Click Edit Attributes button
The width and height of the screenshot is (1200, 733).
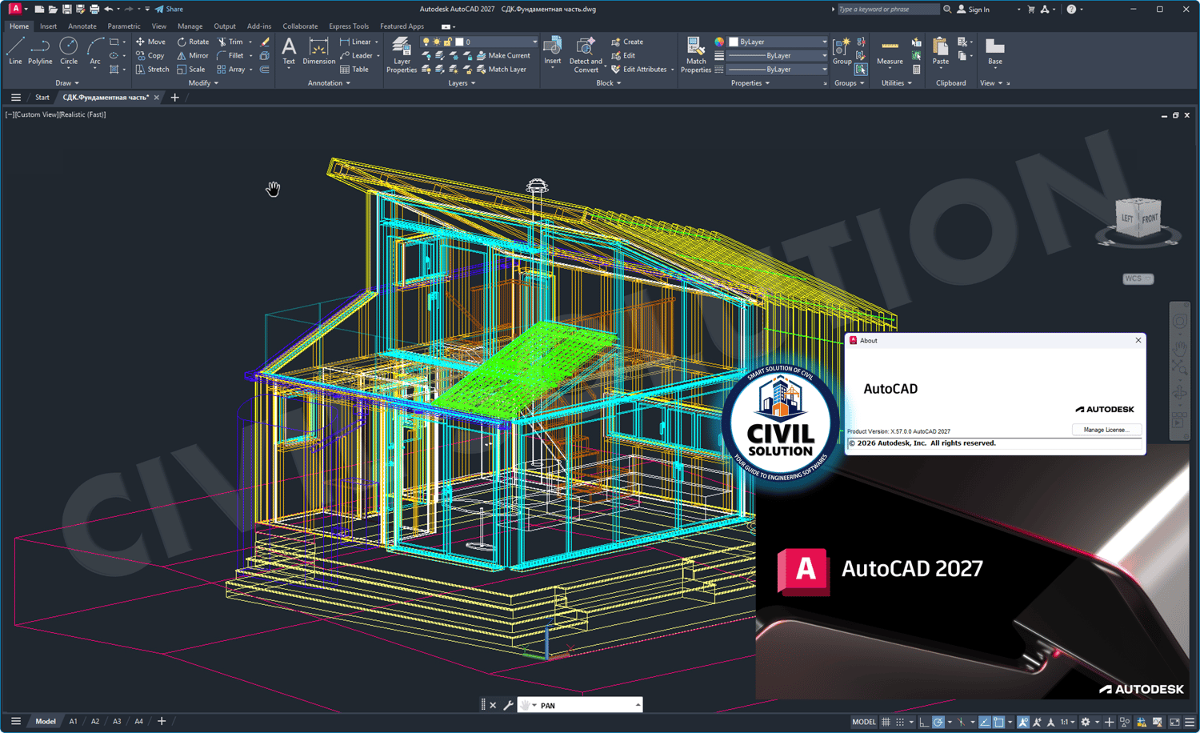(639, 69)
